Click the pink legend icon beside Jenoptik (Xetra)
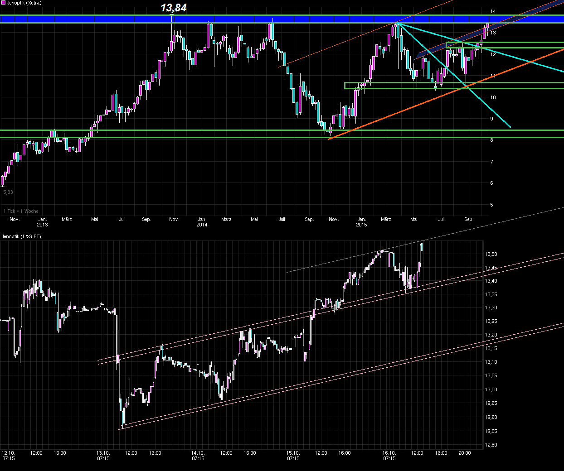This screenshot has width=564, height=471. (3, 3)
